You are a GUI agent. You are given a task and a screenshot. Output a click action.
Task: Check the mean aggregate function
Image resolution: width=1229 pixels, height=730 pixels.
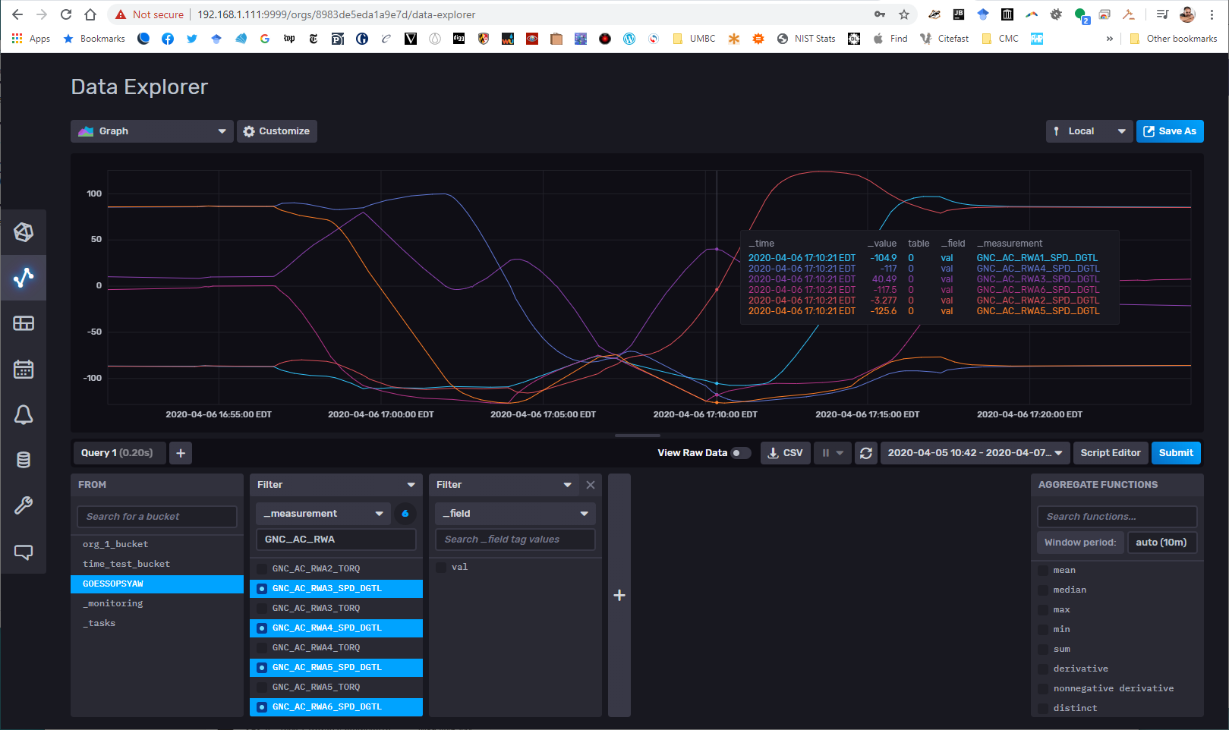click(1044, 570)
